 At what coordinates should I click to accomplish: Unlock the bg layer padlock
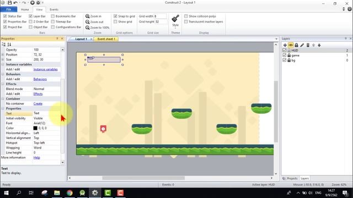point(289,60)
